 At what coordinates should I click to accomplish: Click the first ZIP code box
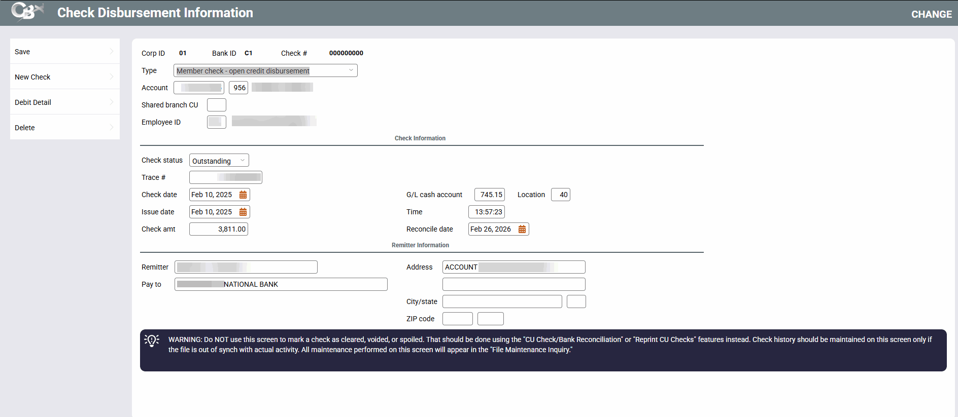coord(457,319)
